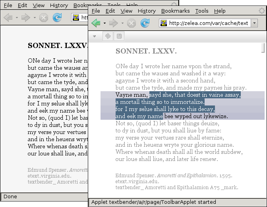Click the vertical scrollbar thumb in front window
Image resolution: width=267 pixels, height=207 pixels.
[263, 48]
